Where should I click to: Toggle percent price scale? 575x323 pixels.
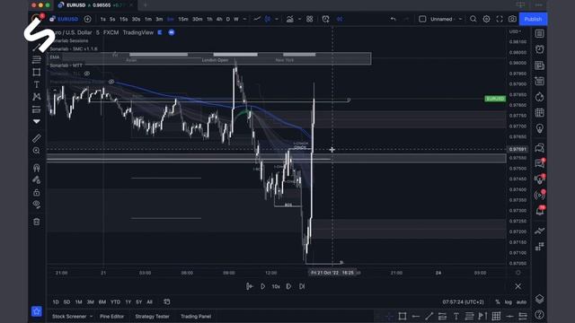tap(497, 302)
